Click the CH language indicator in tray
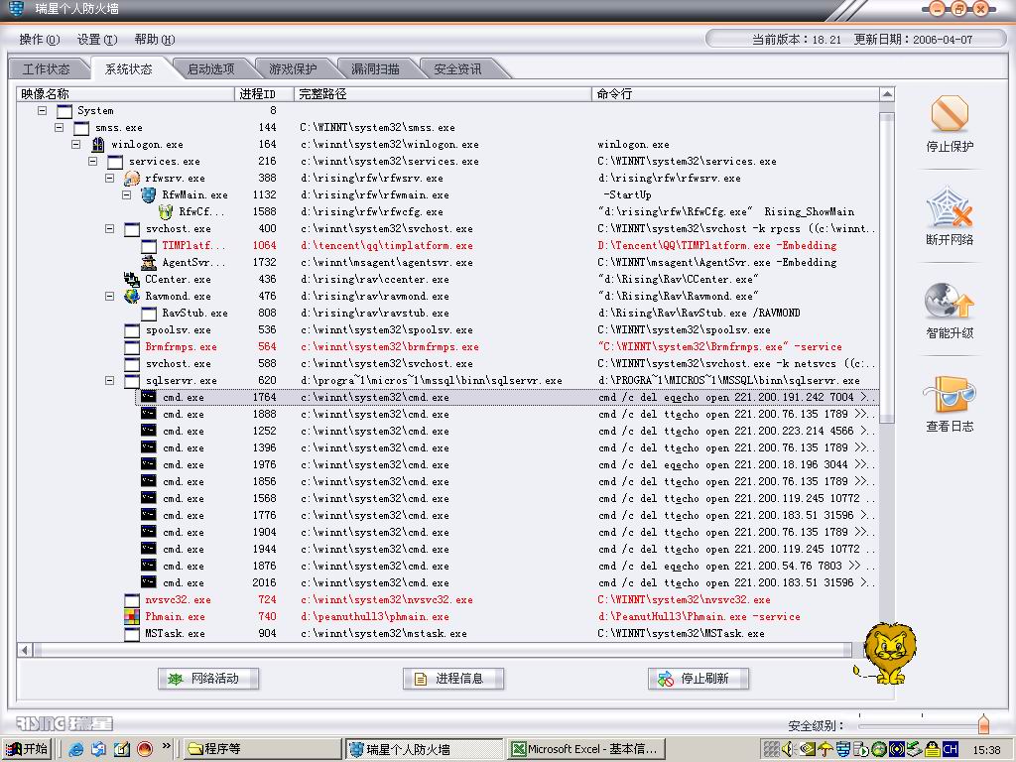 point(950,749)
